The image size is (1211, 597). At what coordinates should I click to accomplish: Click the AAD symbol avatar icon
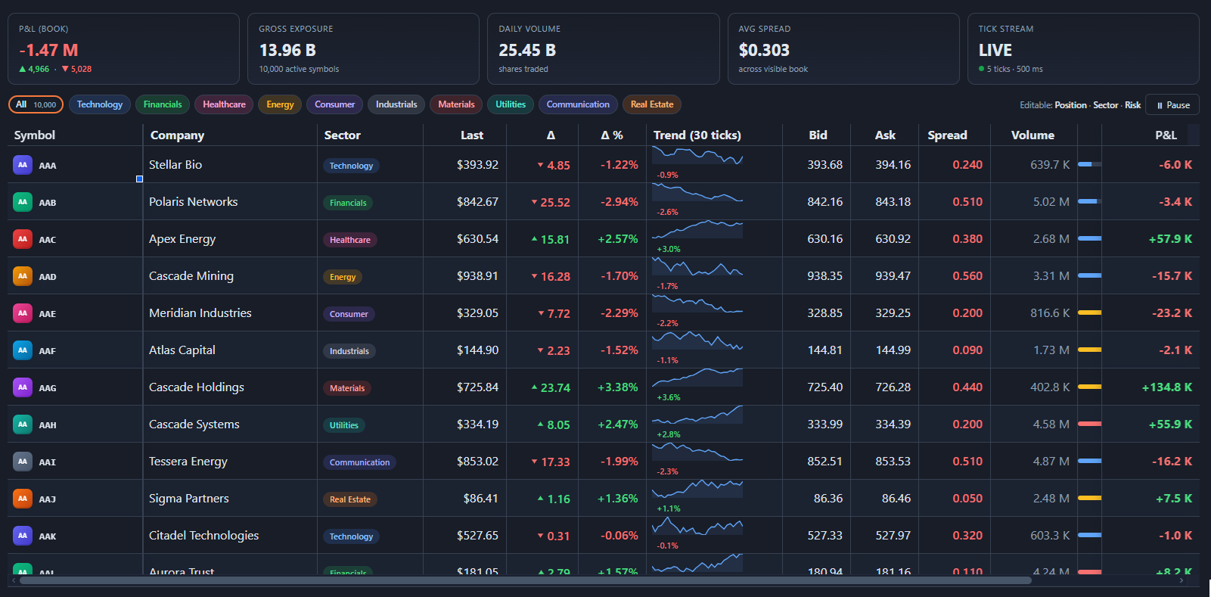23,275
